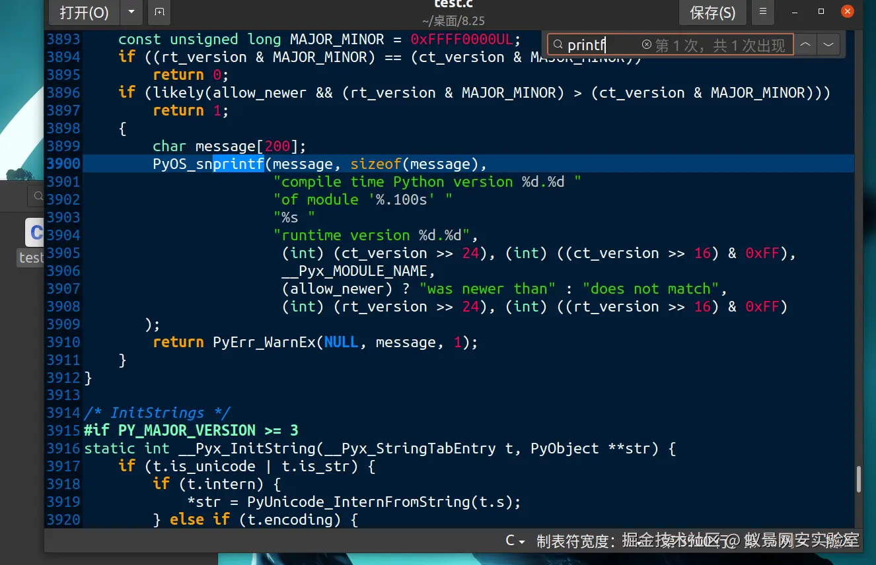876x565 pixels.
Task: Click the highlighted printf match on line 3900
Action: point(238,164)
